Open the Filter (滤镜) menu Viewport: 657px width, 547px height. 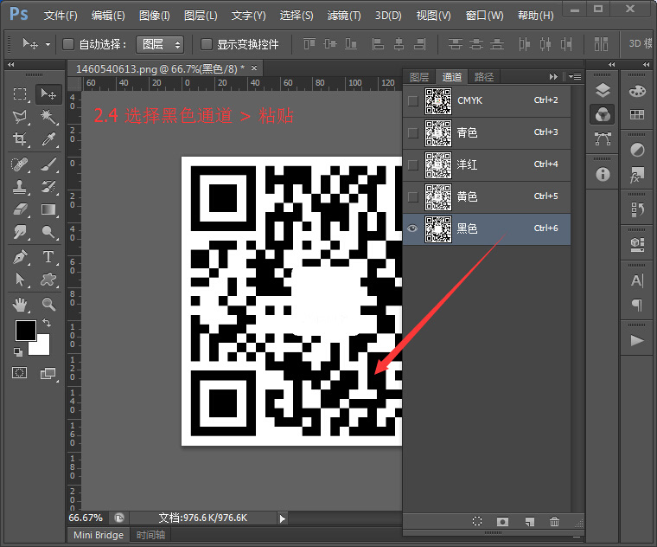344,16
